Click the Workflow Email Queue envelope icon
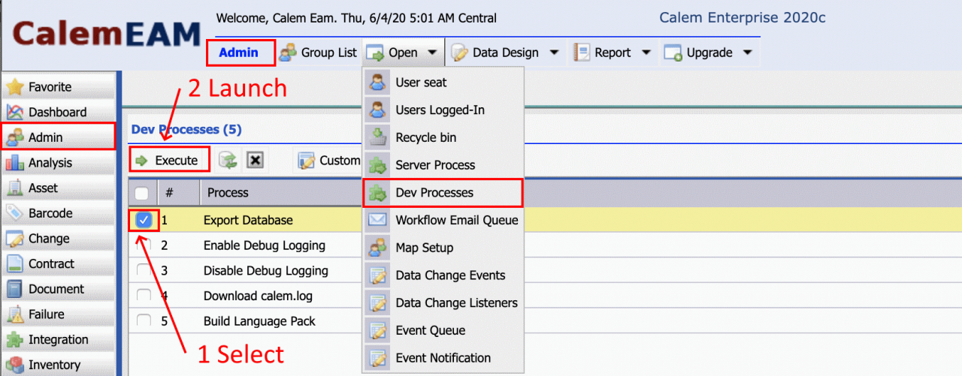This screenshot has width=962, height=376. 377,221
